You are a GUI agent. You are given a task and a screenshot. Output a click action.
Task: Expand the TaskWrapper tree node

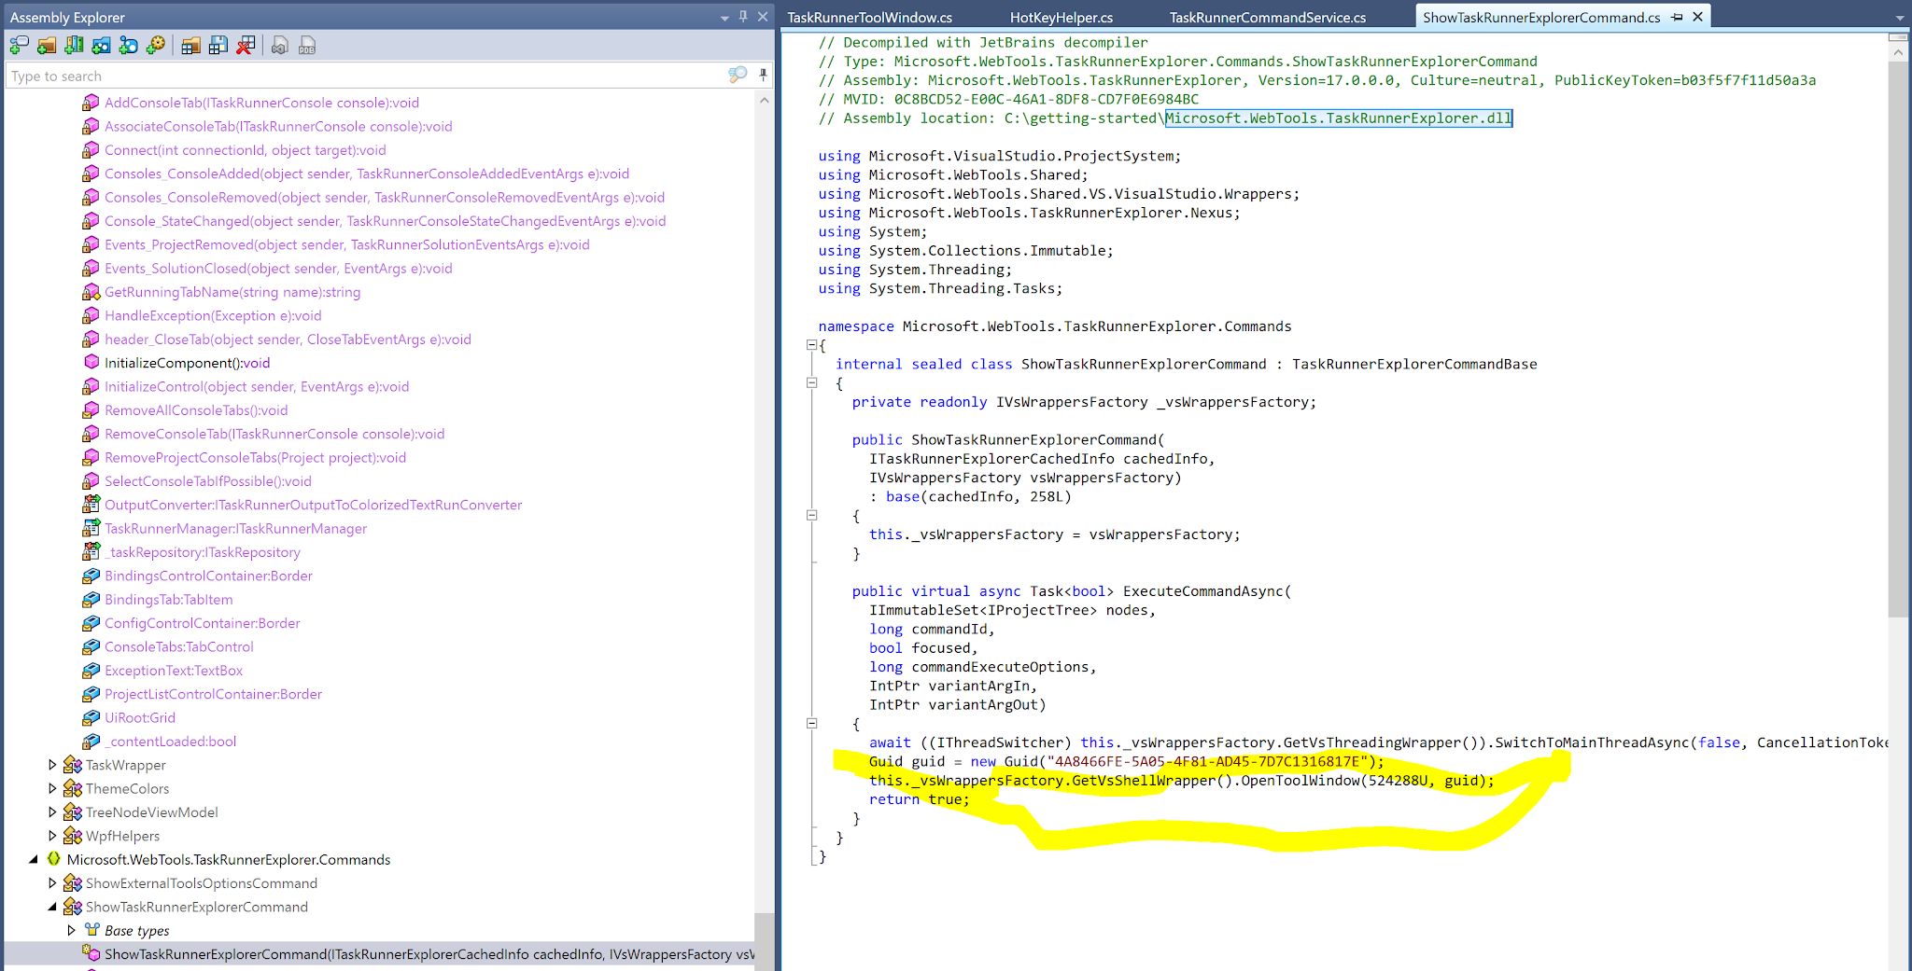[x=53, y=765]
